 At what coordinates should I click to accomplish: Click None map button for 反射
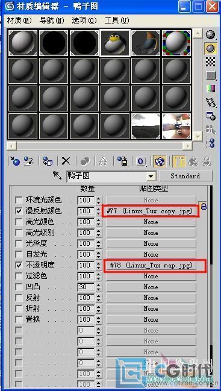151,298
